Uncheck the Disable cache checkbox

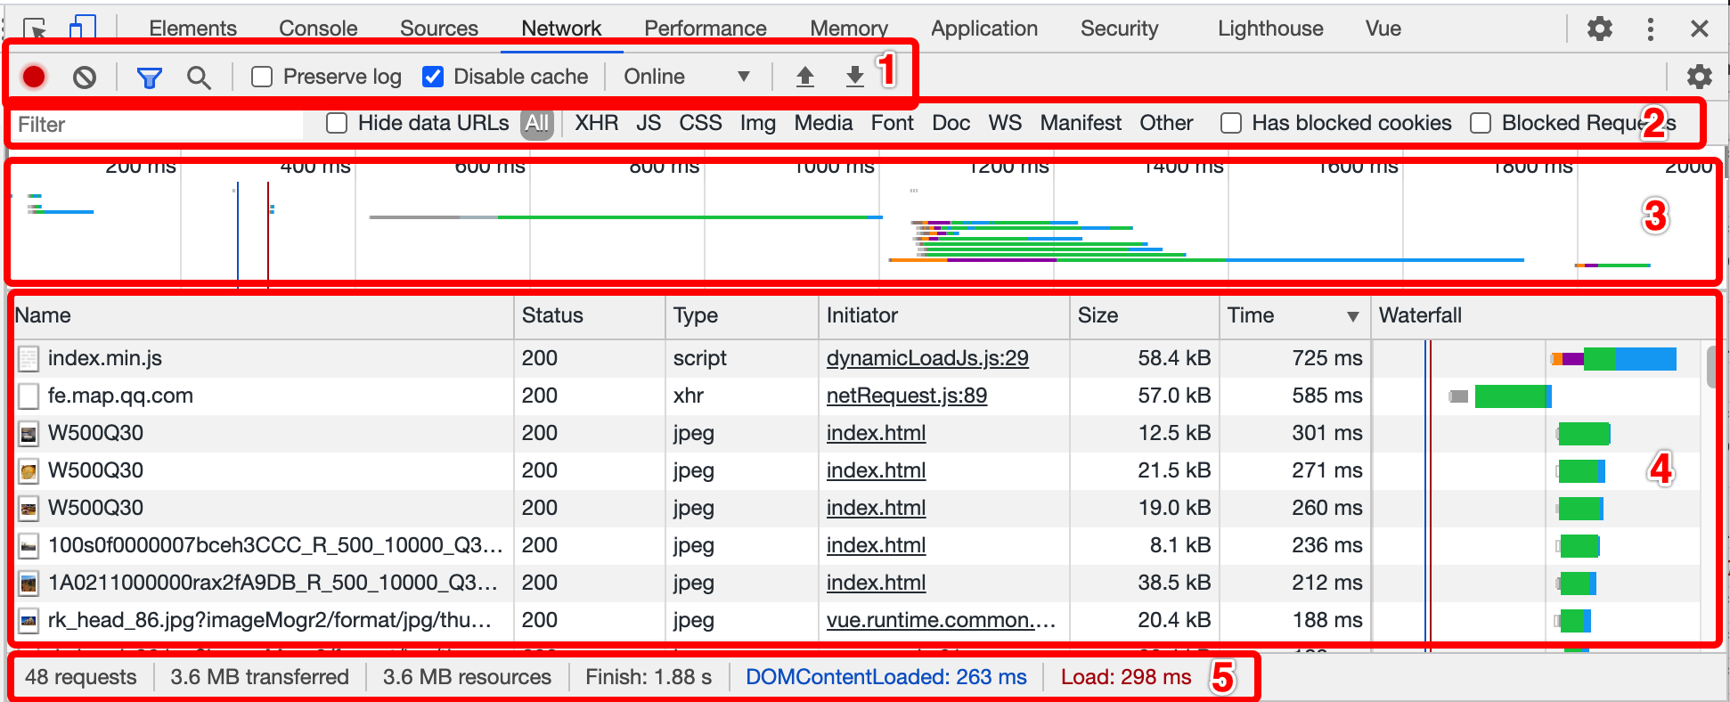(433, 77)
